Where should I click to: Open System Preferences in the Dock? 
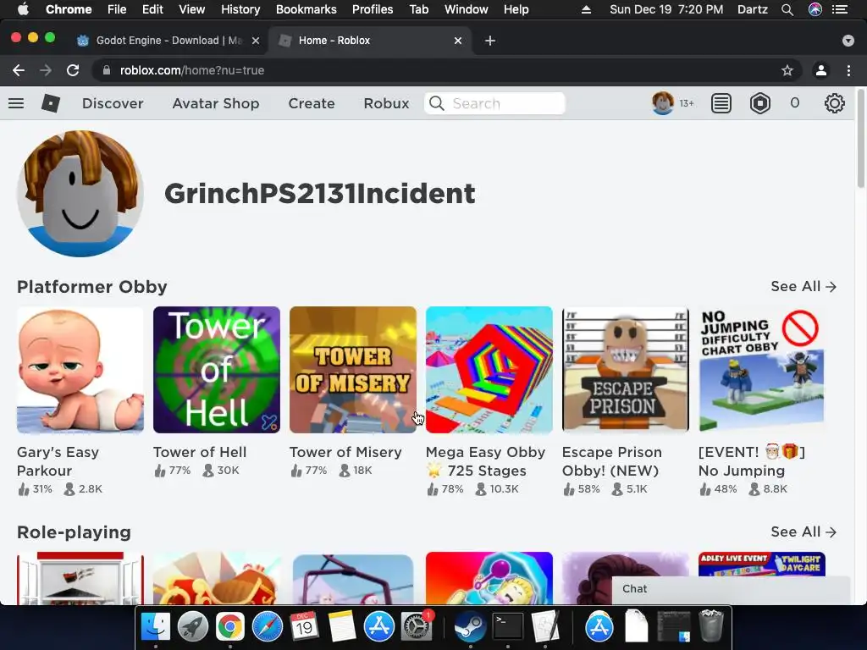(416, 627)
